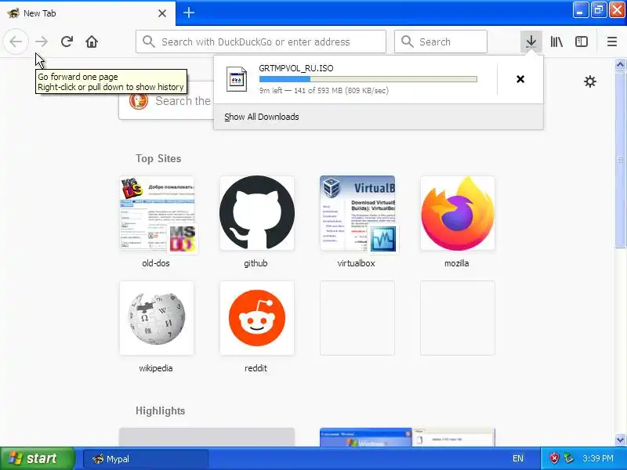The height and width of the screenshot is (470, 627).
Task: Toggle the sidebar view icon
Action: (x=582, y=42)
